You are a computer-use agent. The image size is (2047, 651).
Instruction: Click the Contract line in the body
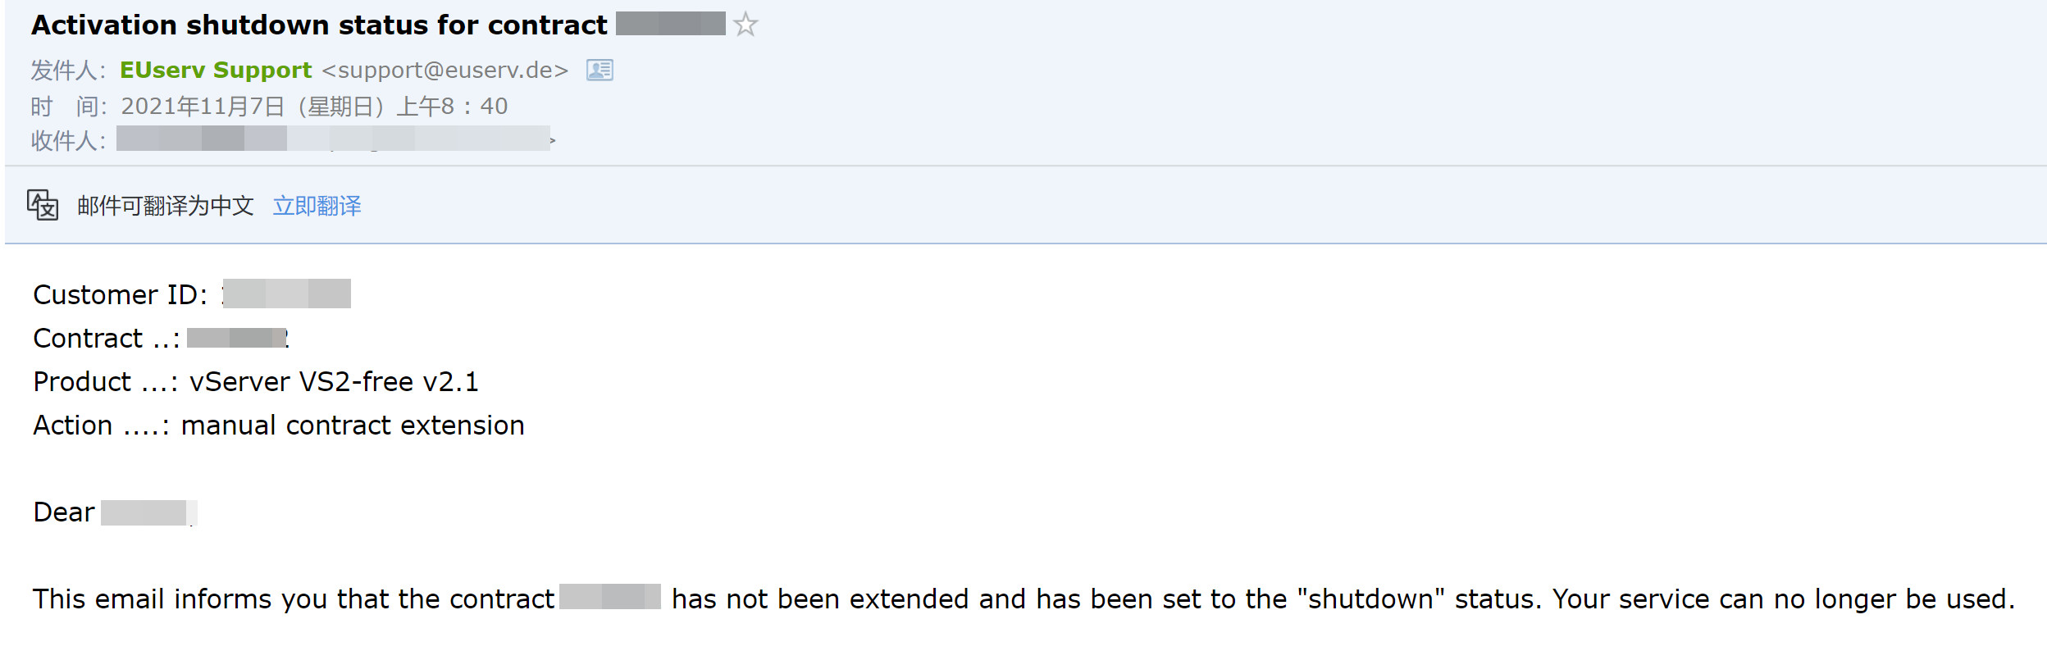coord(106,339)
